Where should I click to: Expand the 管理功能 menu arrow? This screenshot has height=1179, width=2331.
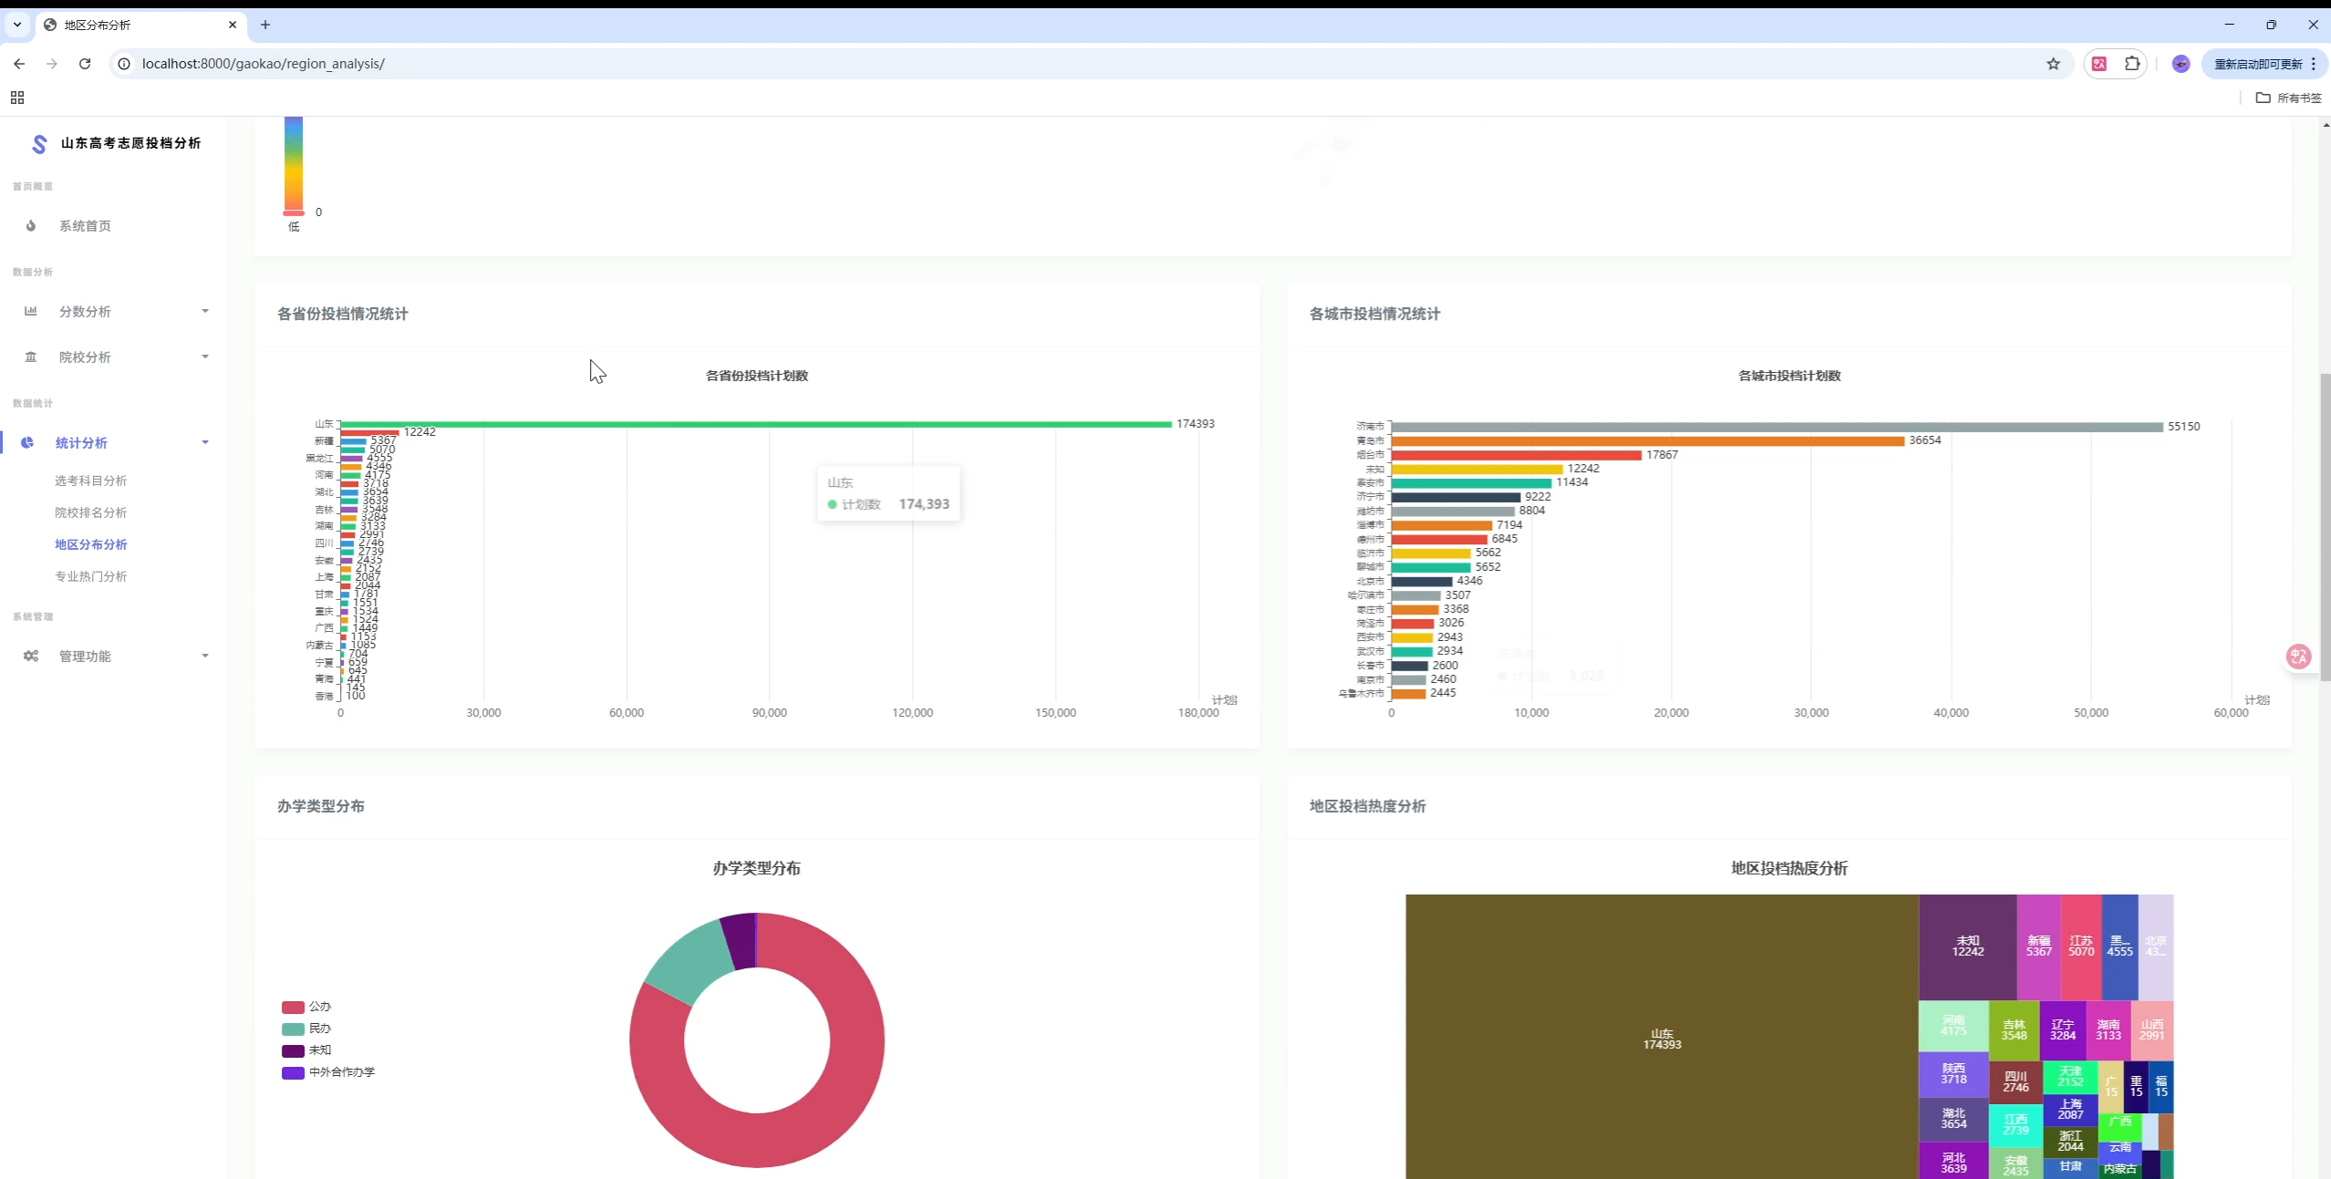205,657
